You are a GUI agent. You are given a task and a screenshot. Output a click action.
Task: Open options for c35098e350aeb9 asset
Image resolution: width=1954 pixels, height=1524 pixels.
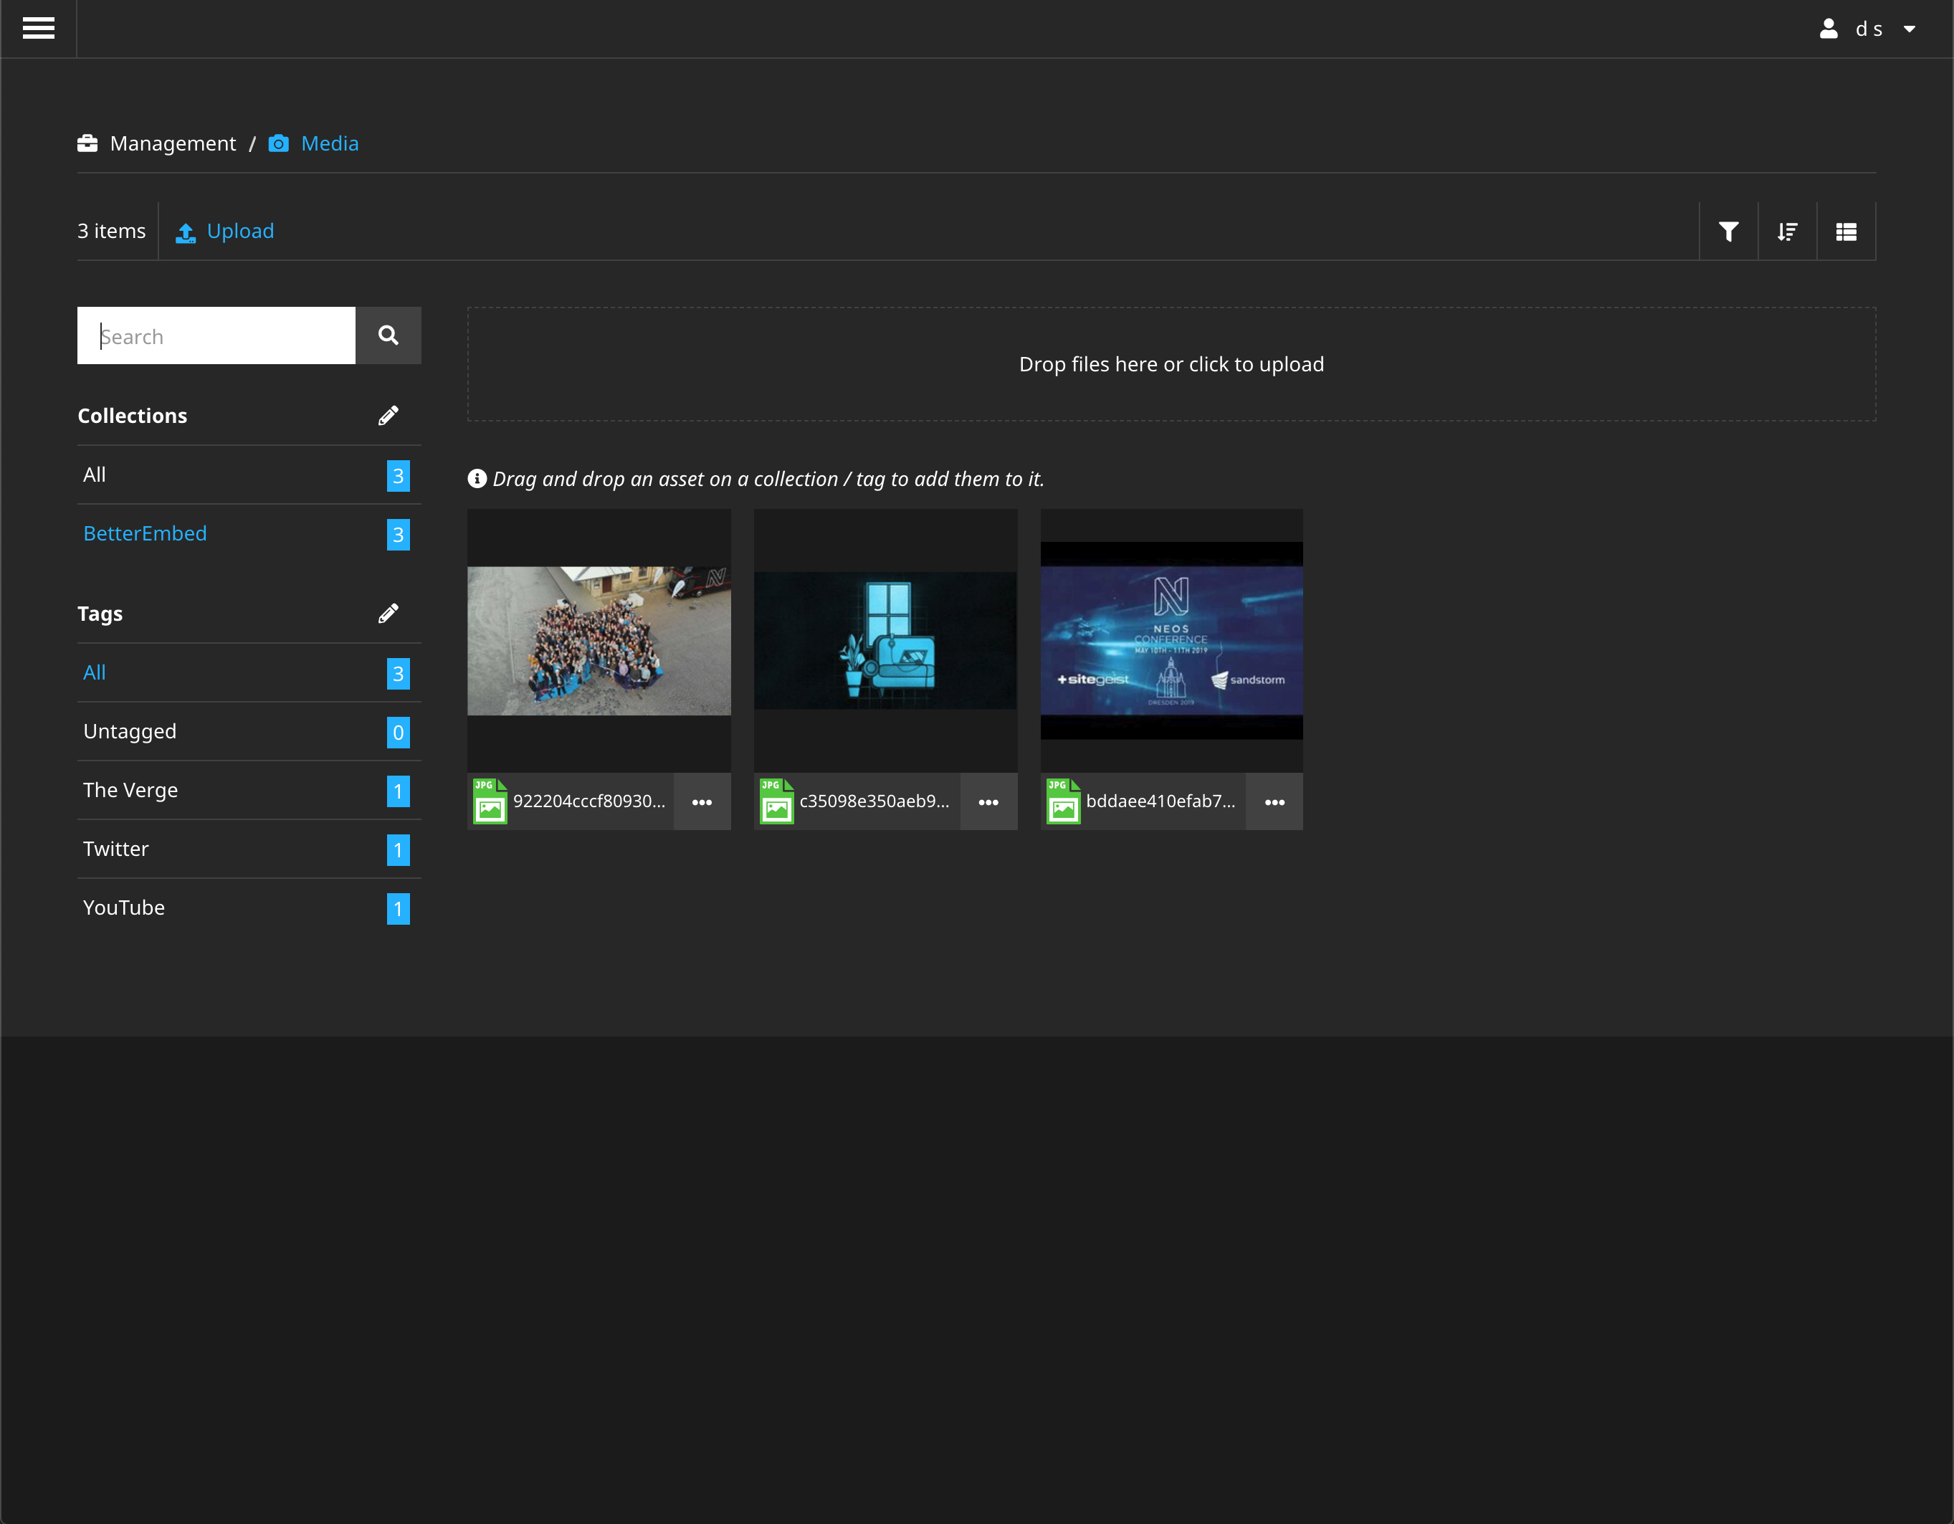[x=988, y=802]
